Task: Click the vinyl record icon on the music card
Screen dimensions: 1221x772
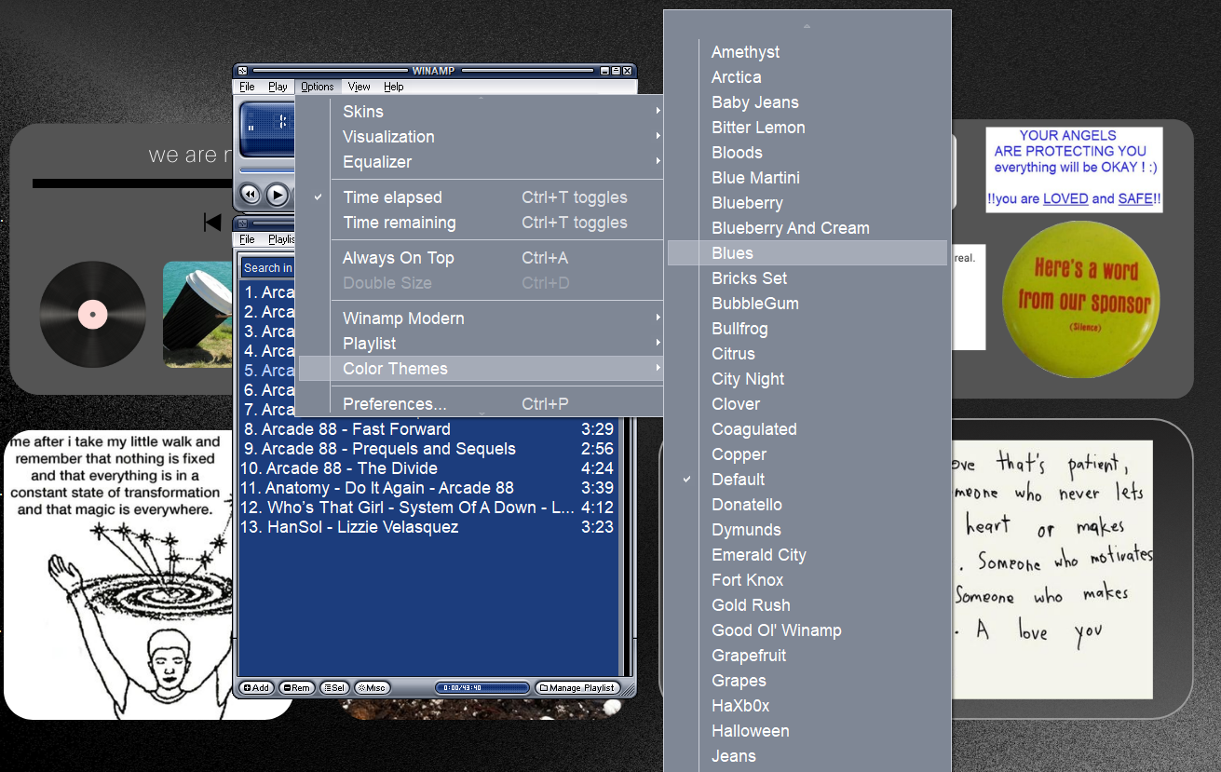Action: pyautogui.click(x=92, y=315)
